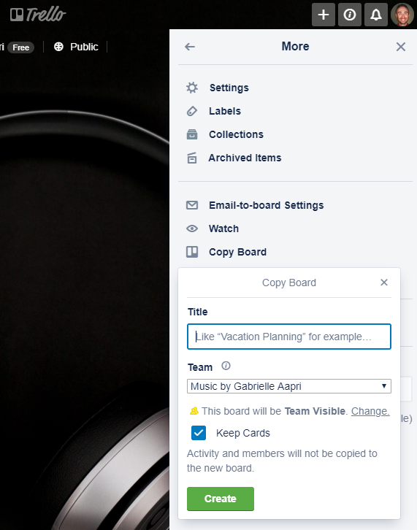
Task: Click the 'Copy Board' popup heading
Action: [x=289, y=283]
